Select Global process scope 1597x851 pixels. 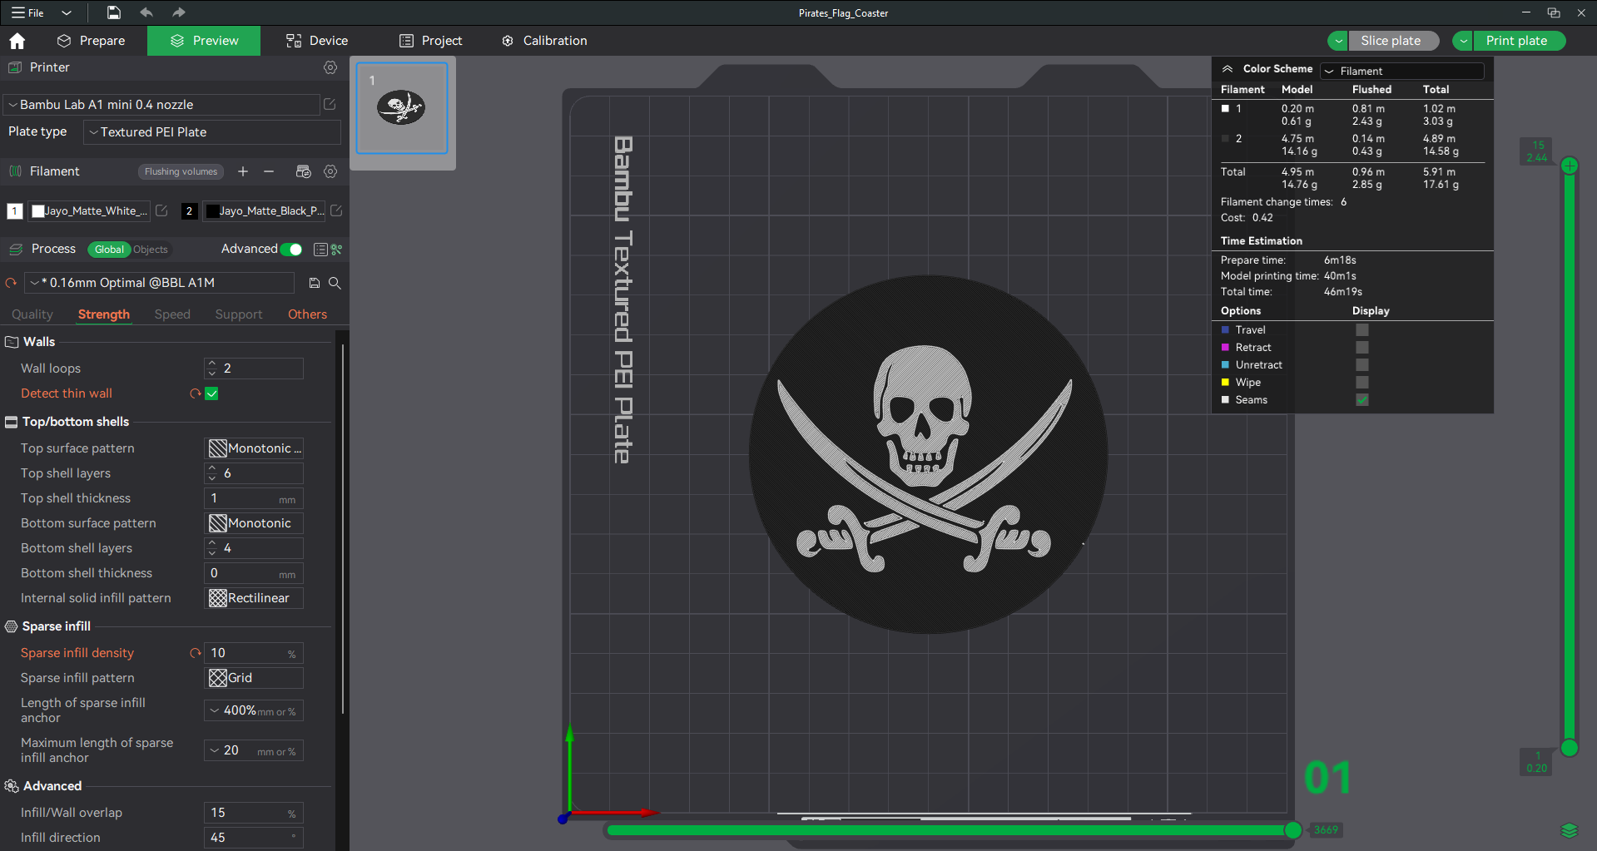tap(109, 250)
